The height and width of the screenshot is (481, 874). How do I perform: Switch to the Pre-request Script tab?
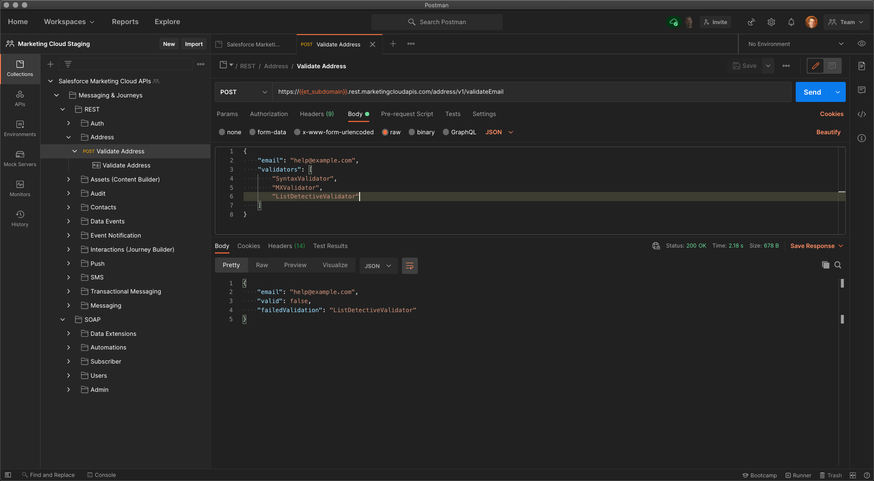407,114
